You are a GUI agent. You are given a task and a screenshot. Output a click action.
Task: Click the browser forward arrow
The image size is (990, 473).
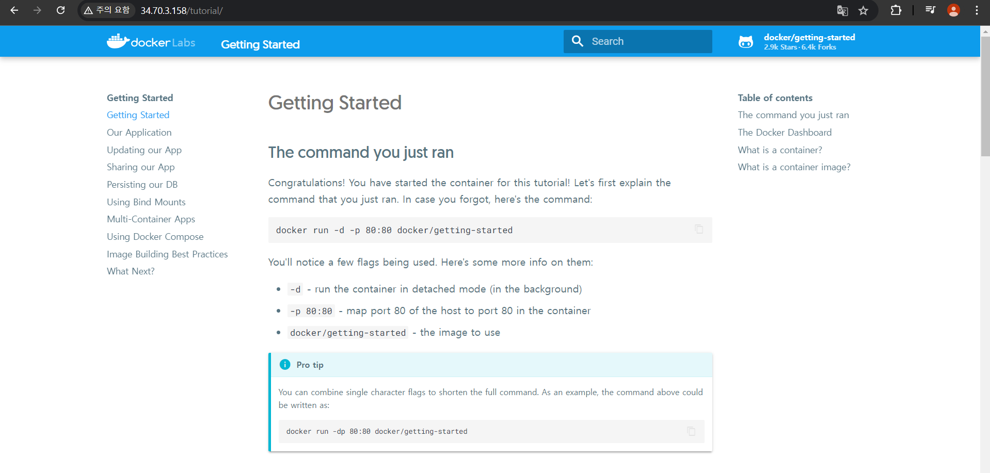[x=37, y=10]
